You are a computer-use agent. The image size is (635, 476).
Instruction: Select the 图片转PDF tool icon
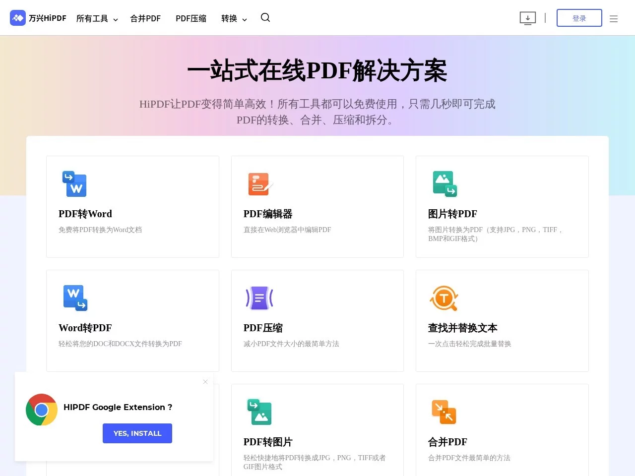444,183
